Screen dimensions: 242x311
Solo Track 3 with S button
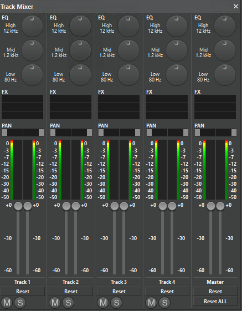tap(116, 303)
